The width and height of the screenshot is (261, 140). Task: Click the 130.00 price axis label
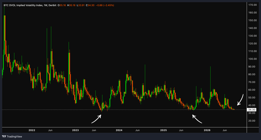pos(253,36)
